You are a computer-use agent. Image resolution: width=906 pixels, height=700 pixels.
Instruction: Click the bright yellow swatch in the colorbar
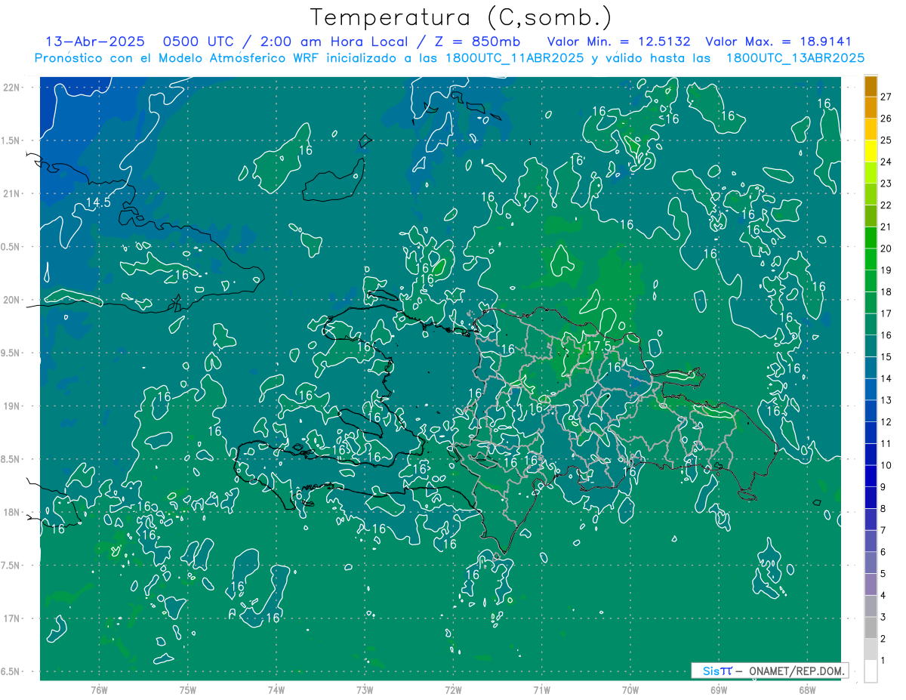click(871, 151)
